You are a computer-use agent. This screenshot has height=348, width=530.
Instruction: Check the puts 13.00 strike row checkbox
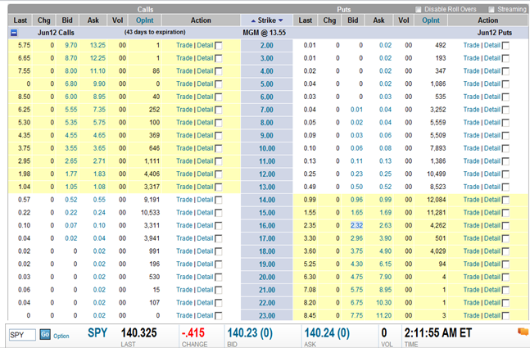click(505, 188)
